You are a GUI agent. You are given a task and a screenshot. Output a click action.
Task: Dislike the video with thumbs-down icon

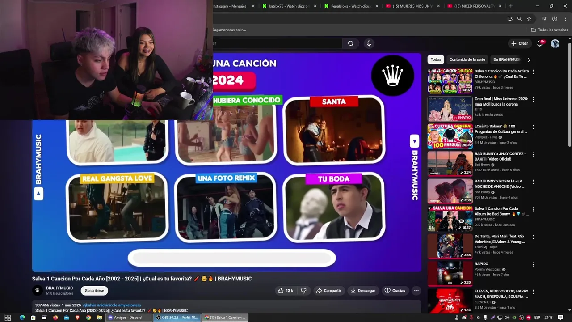pos(303,291)
